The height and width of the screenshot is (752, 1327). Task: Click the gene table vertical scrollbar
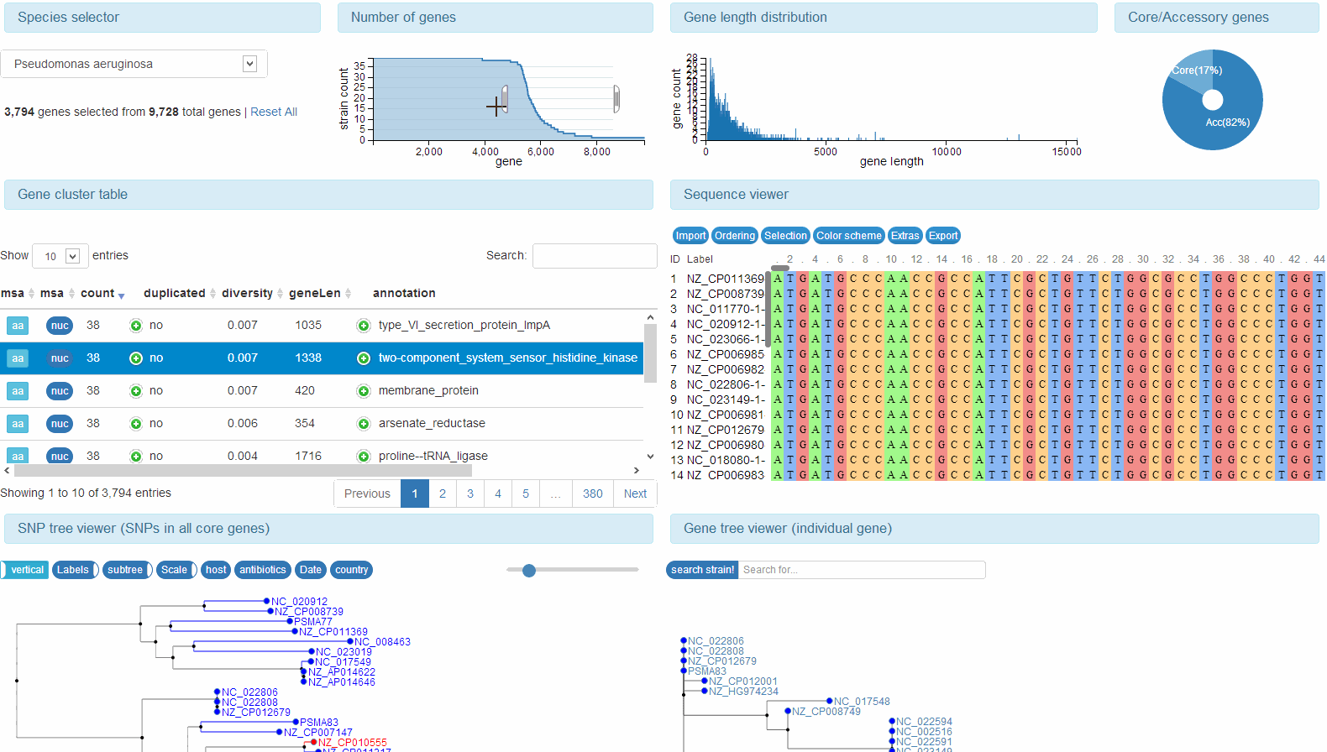click(649, 352)
